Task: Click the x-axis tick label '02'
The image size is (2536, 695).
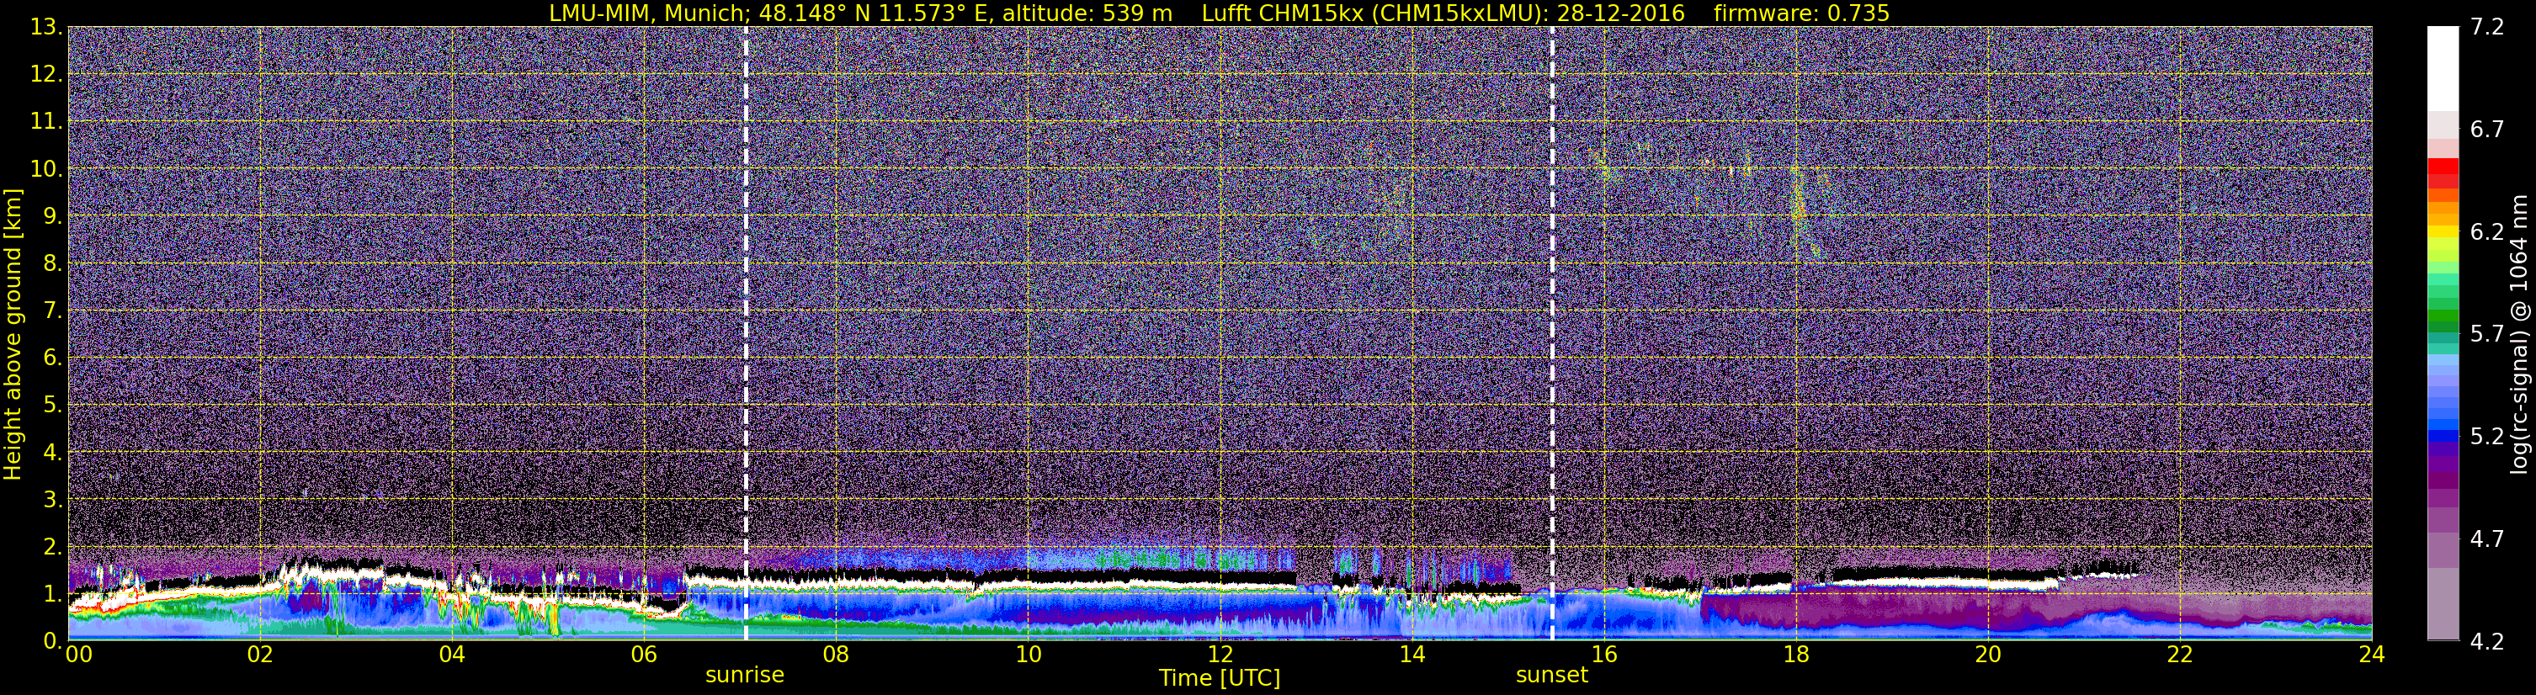Action: point(259,655)
